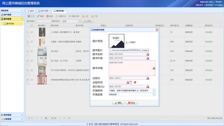Close the 添加图书信息 dialog
Viewport: 224px width, 126px height.
tap(157, 30)
